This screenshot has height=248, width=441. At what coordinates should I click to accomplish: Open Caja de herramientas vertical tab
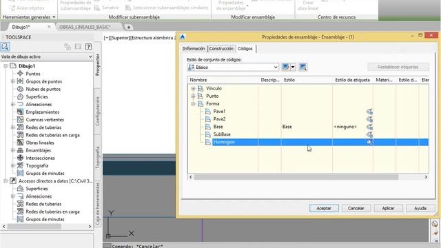pyautogui.click(x=98, y=204)
